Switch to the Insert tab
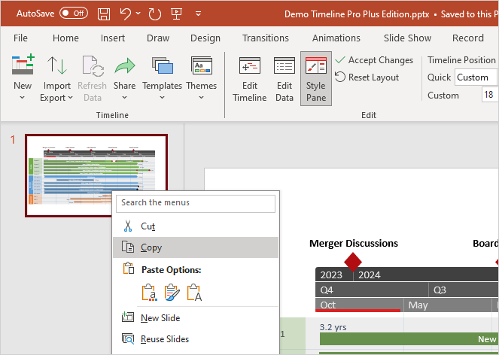The width and height of the screenshot is (499, 355). pos(113,38)
